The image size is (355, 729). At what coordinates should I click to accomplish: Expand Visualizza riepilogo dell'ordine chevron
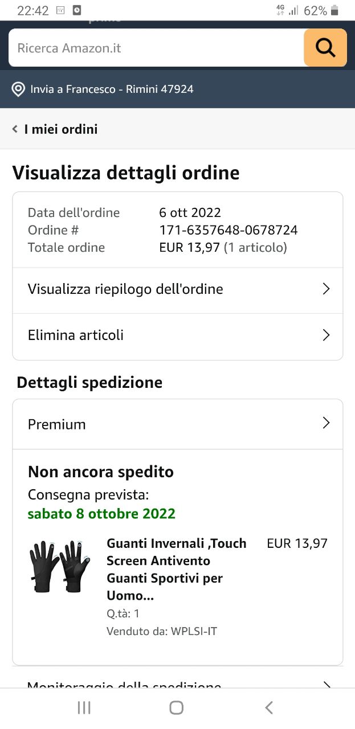coord(327,289)
